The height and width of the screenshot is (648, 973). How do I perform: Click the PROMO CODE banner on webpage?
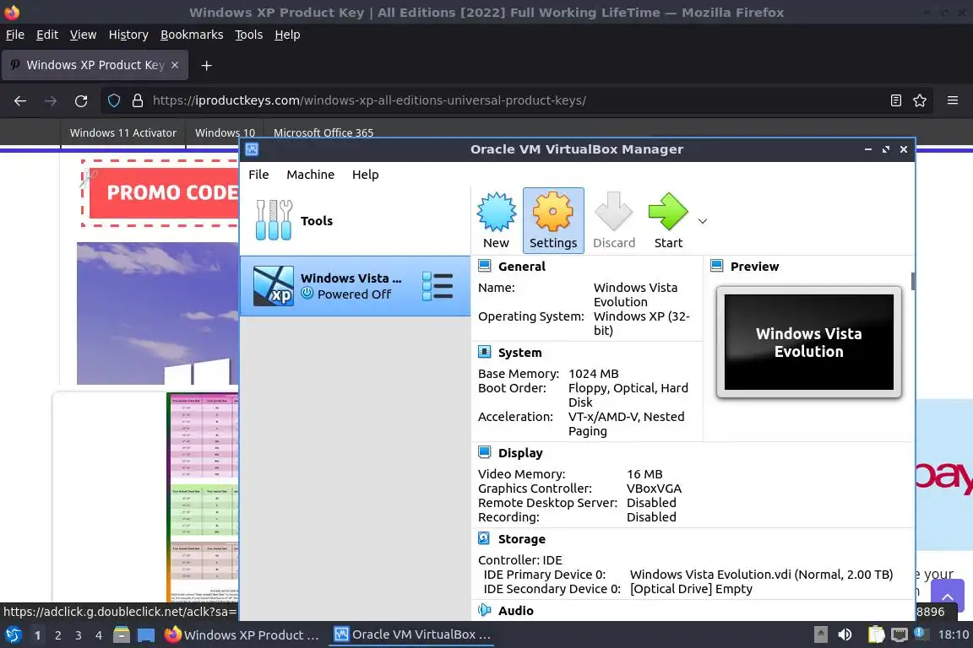pyautogui.click(x=161, y=193)
